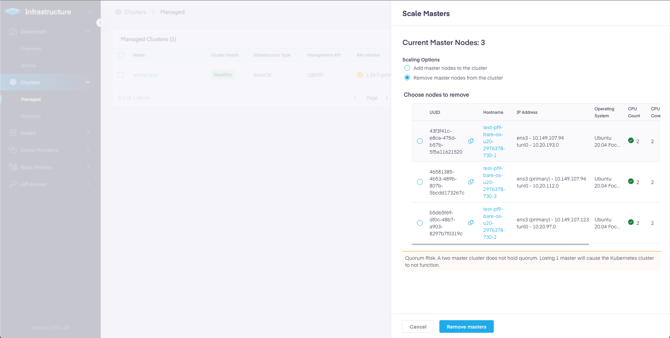This screenshot has width=670, height=338.
Task: Click the Remove masters button
Action: click(x=466, y=326)
